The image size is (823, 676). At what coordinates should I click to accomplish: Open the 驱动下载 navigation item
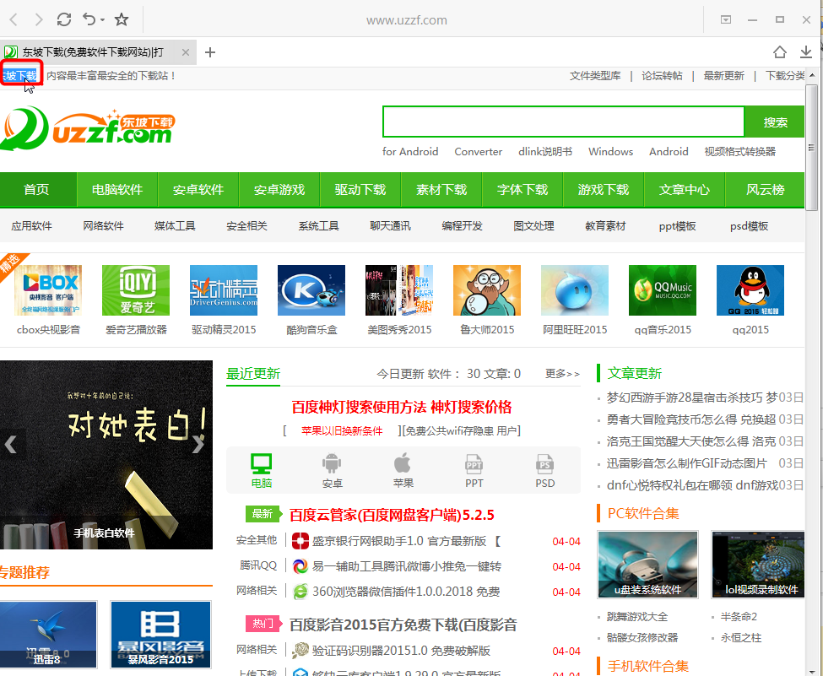click(360, 190)
